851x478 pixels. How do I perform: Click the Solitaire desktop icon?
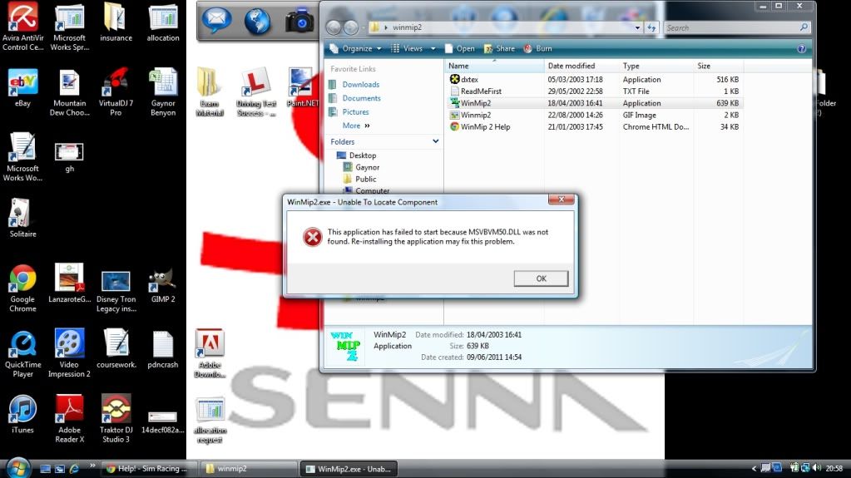click(22, 214)
